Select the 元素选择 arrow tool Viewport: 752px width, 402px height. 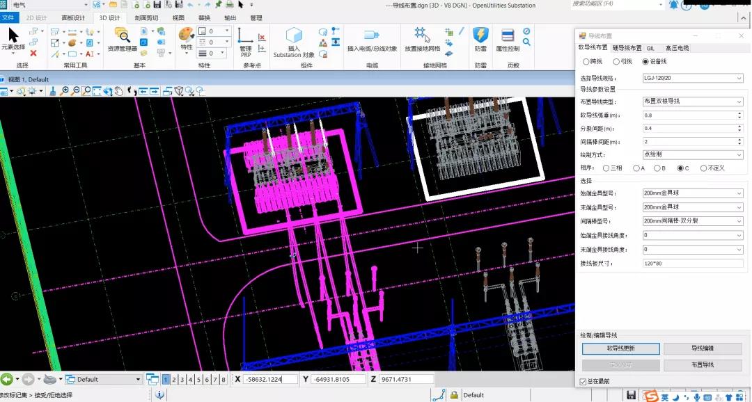13,38
